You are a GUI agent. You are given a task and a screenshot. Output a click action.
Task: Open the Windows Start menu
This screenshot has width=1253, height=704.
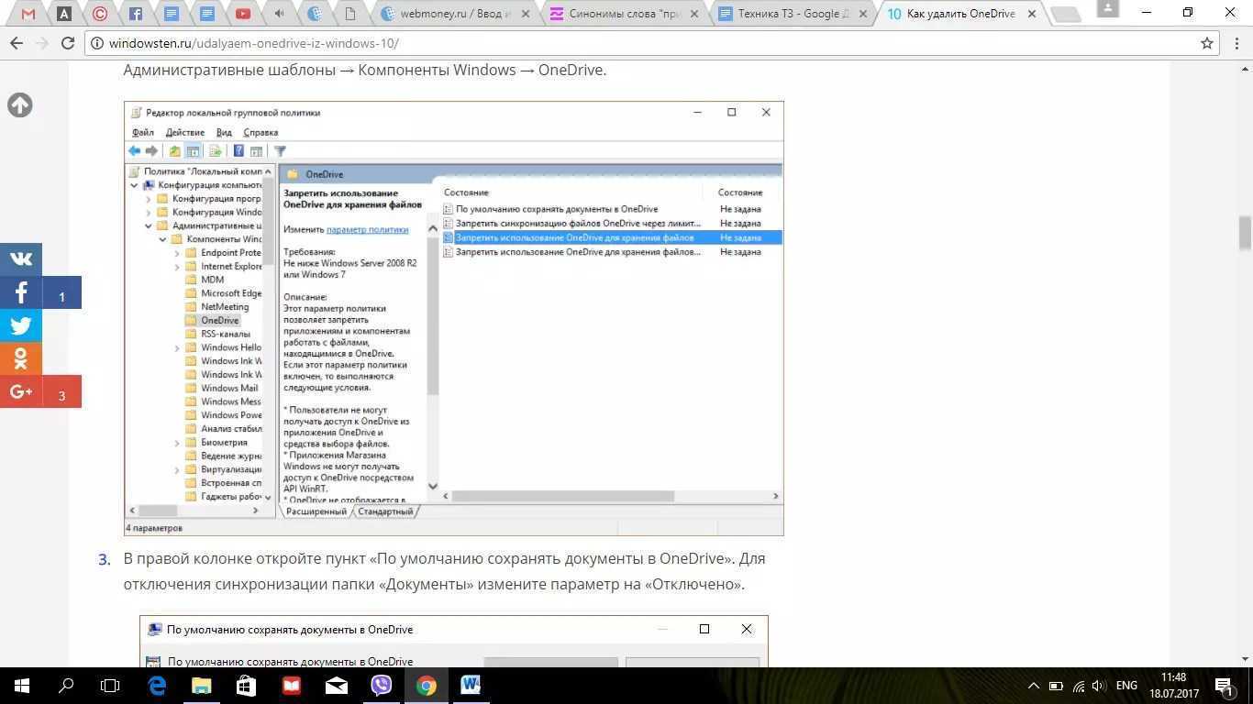pos(22,685)
